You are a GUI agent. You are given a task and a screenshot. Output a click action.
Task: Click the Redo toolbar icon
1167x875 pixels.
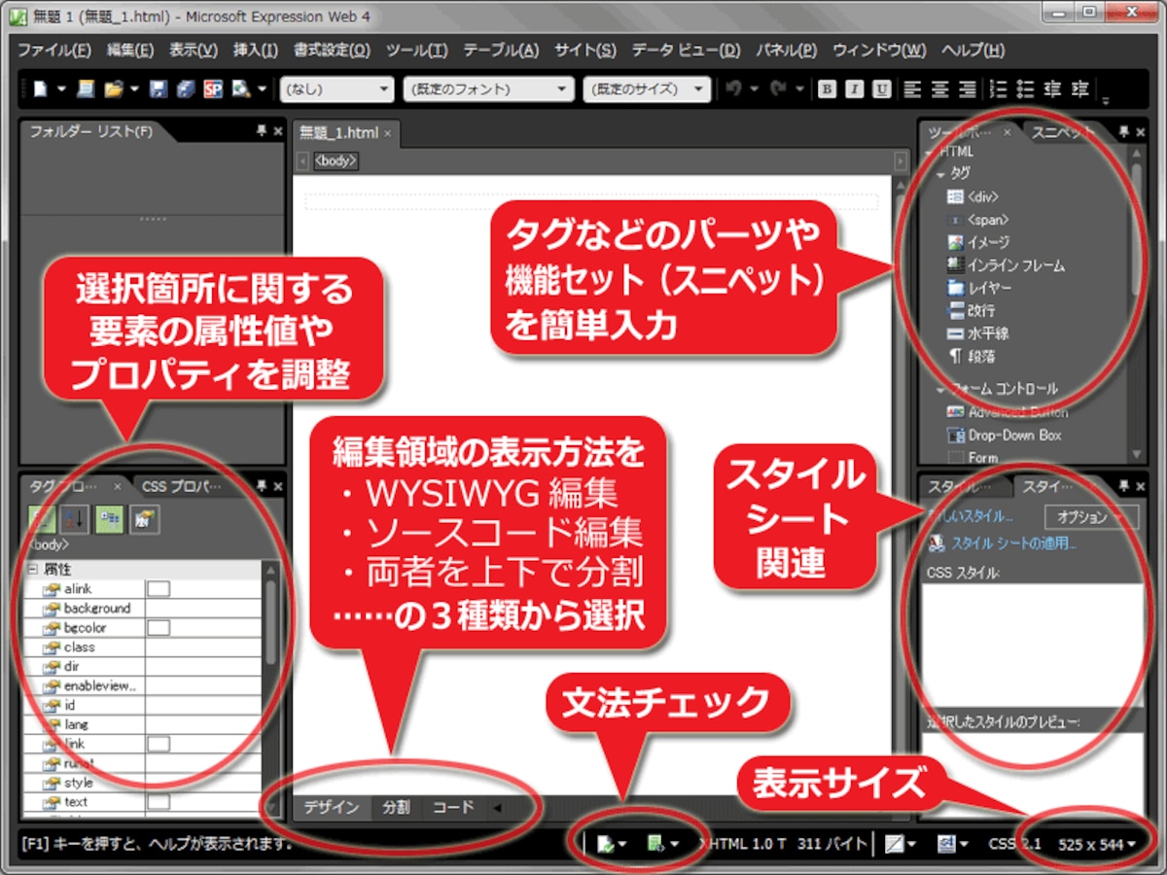coord(778,89)
